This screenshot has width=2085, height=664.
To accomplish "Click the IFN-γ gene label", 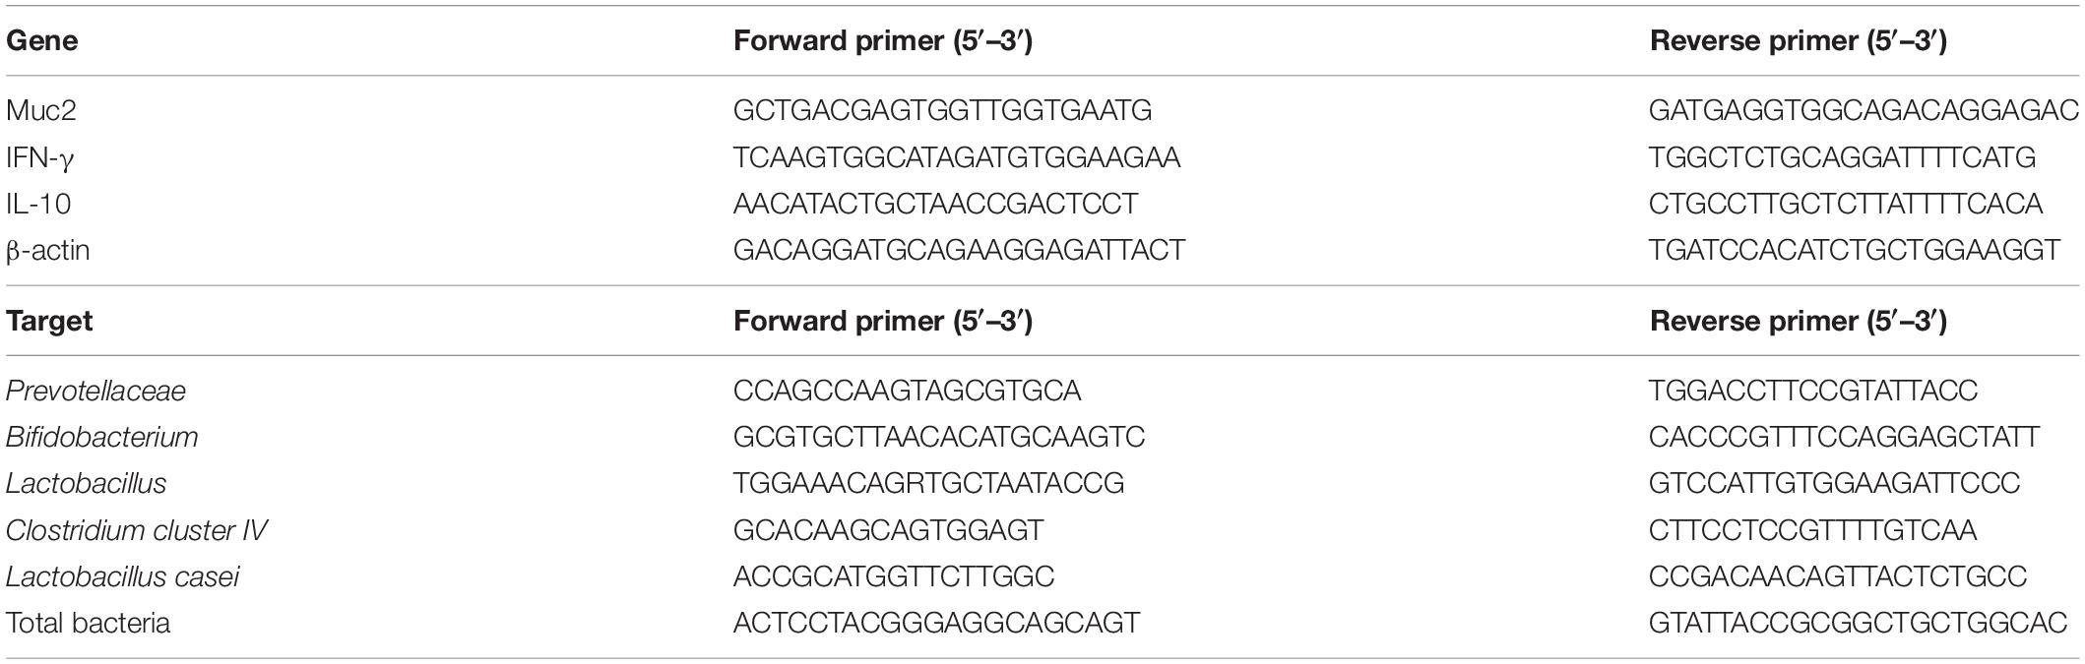I will click(40, 157).
